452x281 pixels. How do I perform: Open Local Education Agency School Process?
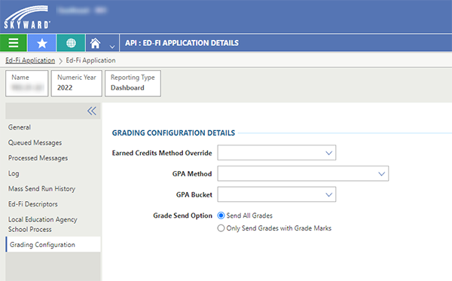pyautogui.click(x=43, y=224)
